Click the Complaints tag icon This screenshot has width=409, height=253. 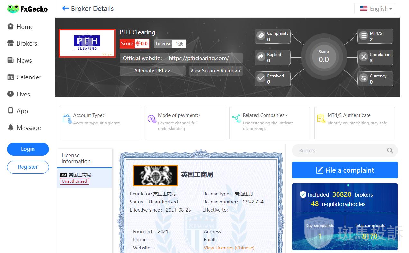(x=261, y=36)
